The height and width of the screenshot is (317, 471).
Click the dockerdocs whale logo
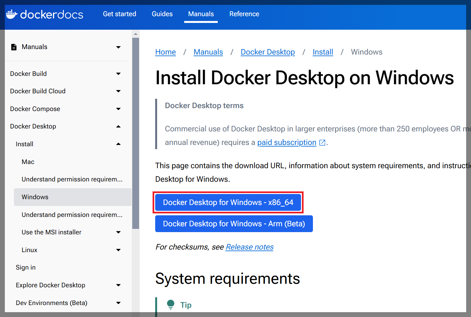pyautogui.click(x=12, y=14)
